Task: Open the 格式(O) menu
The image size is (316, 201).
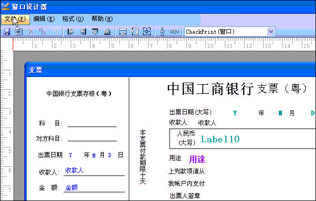Action: (x=73, y=19)
